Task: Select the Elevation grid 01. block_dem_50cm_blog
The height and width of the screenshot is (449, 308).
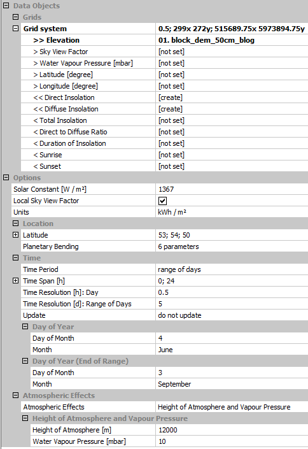Action: coord(232,40)
